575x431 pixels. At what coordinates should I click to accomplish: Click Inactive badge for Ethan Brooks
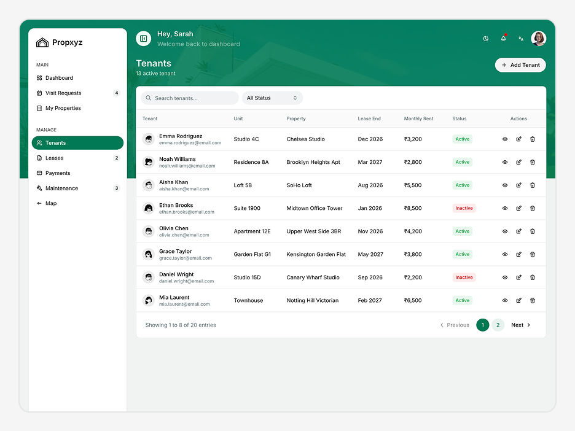(464, 208)
